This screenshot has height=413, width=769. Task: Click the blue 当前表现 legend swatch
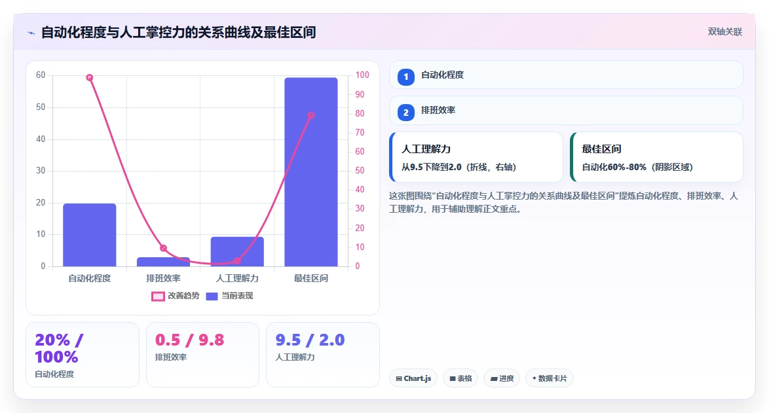coord(212,296)
